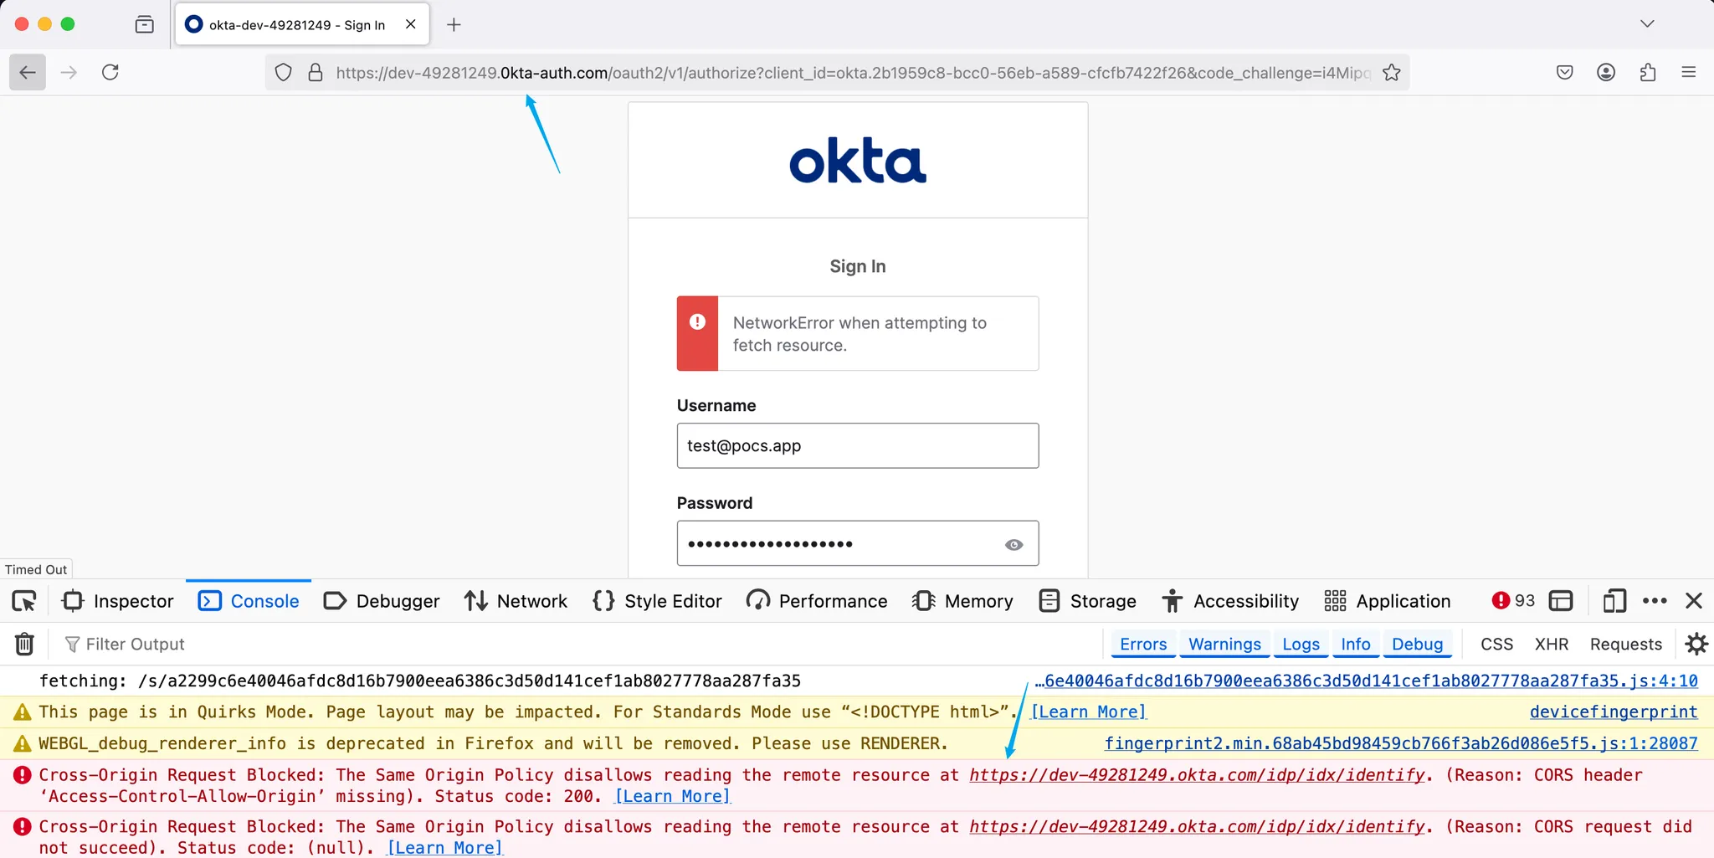1714x858 pixels.
Task: Open the js:4:10 source link for fetching log
Action: [1366, 681]
